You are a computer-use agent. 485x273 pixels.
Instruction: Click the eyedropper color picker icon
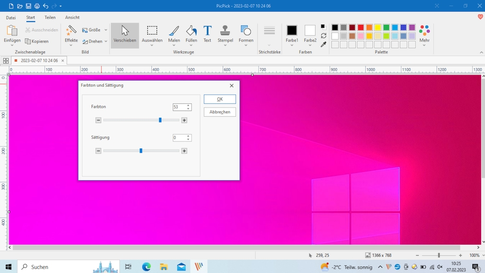click(x=324, y=45)
